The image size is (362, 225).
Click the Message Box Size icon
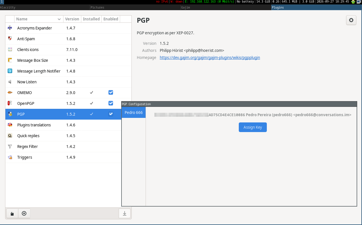tap(10, 60)
